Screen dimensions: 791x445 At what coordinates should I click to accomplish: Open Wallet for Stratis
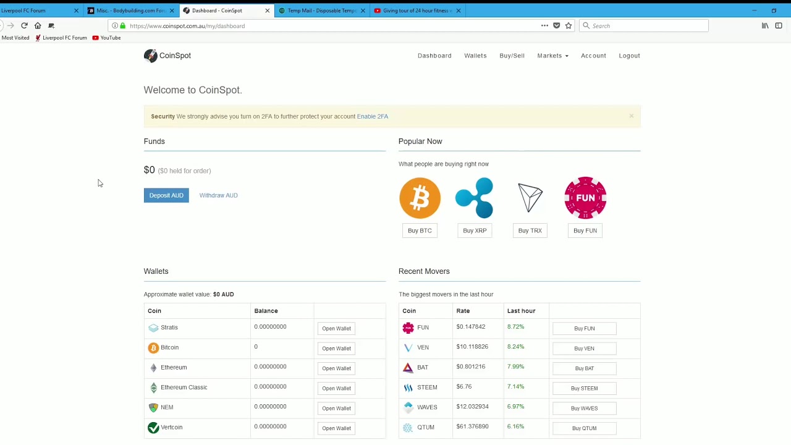tap(336, 328)
